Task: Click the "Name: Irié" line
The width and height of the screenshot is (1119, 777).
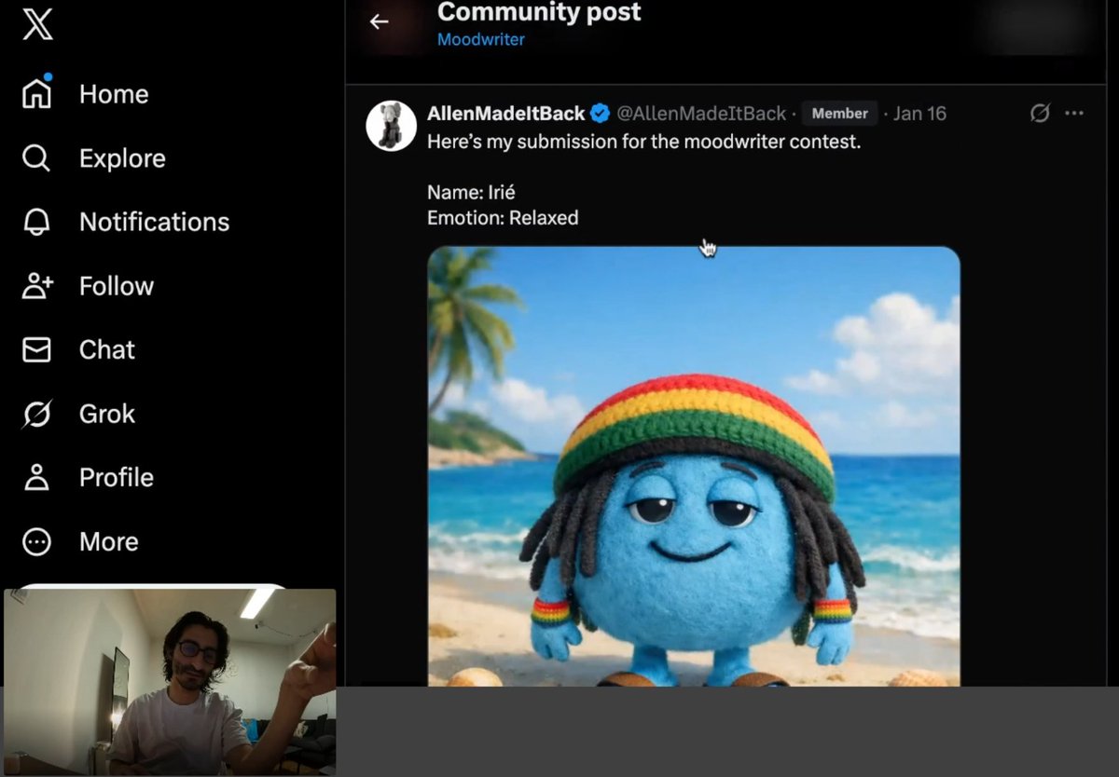Action: pyautogui.click(x=471, y=193)
